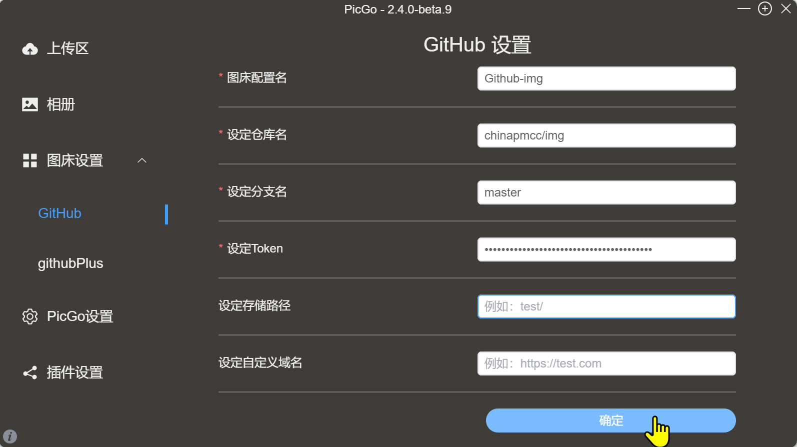Click the album picture icon

pyautogui.click(x=30, y=104)
